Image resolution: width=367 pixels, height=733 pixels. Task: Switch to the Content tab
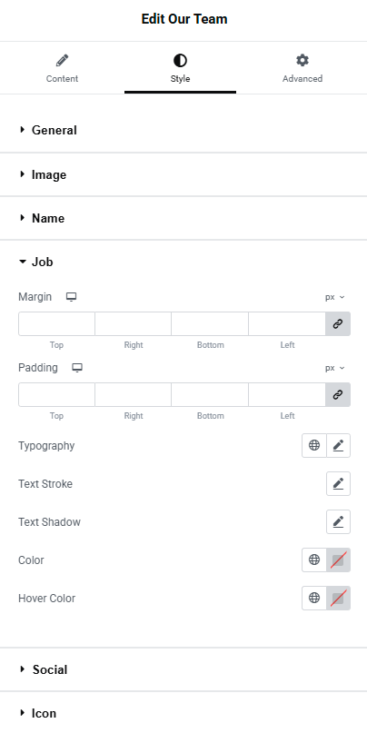point(62,68)
